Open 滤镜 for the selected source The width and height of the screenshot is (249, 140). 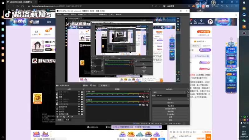pyautogui.click(x=93, y=85)
